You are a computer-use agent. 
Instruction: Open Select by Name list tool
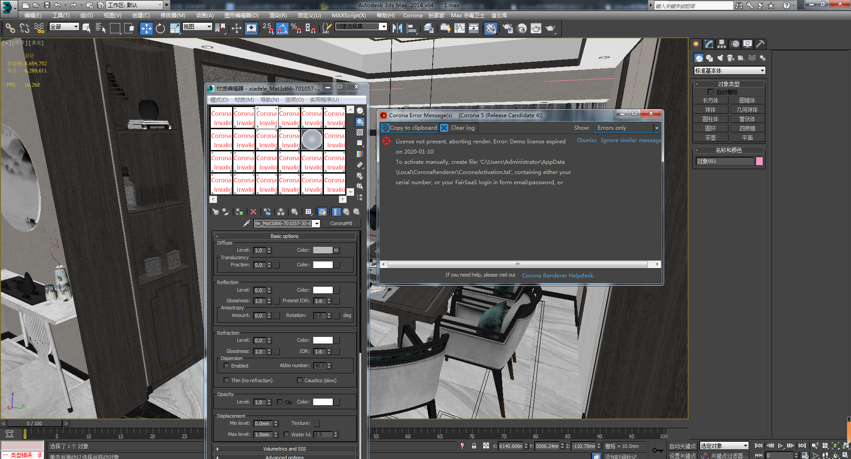101,28
